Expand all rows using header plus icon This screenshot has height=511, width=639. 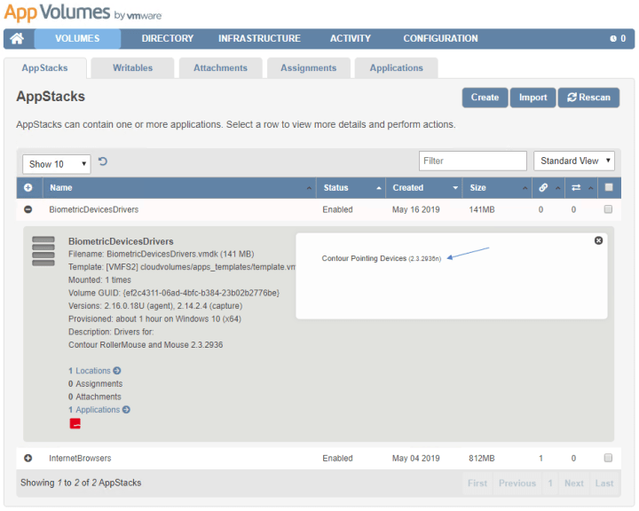[x=28, y=188]
